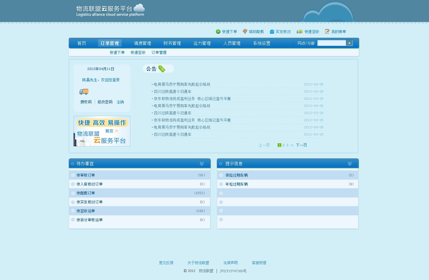The width and height of the screenshot is (429, 280).
Task: Collapse the 提示信息 panel with double chevron
Action: pyautogui.click(x=350, y=164)
